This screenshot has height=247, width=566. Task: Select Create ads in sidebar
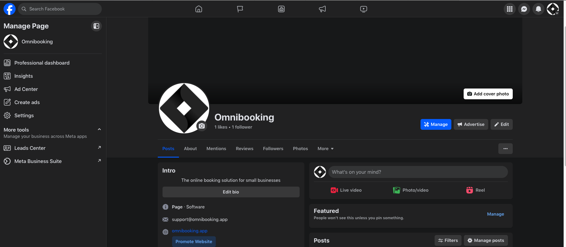(x=53, y=102)
